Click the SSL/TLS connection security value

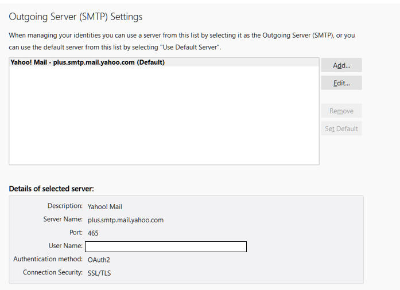[x=99, y=273]
